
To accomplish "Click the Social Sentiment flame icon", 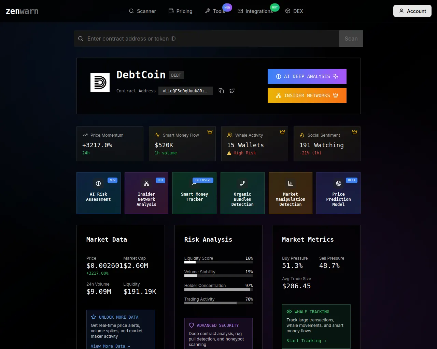I will click(302, 135).
